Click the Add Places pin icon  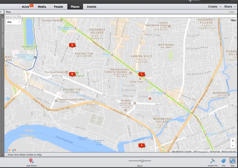pos(31,161)
